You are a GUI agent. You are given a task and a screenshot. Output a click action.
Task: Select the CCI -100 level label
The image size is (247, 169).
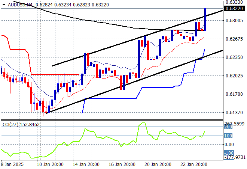pyautogui.click(x=229, y=153)
